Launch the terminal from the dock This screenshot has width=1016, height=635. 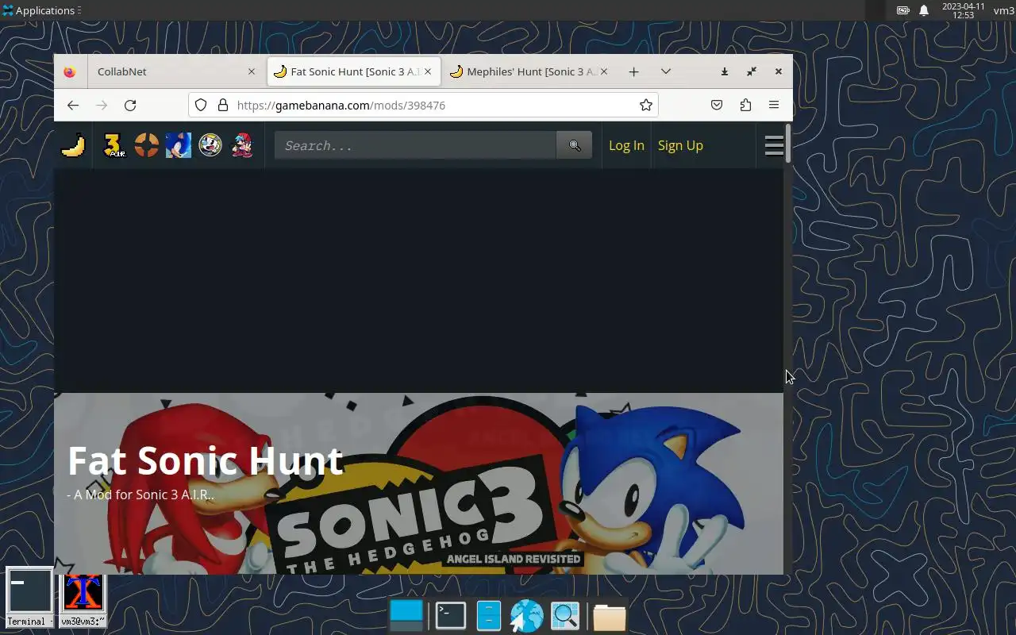[451, 616]
